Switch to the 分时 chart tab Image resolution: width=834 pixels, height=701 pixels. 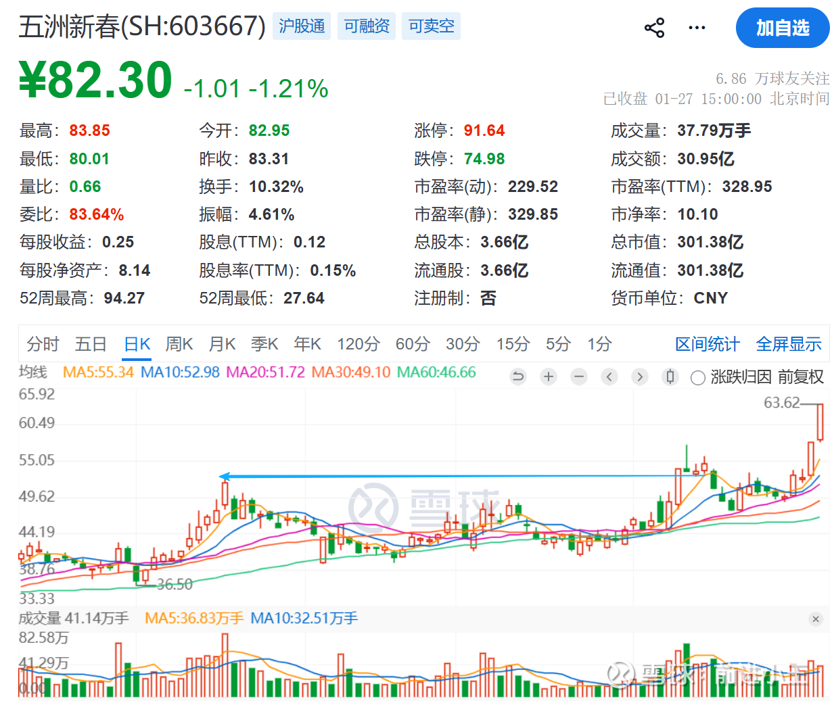tap(43, 344)
